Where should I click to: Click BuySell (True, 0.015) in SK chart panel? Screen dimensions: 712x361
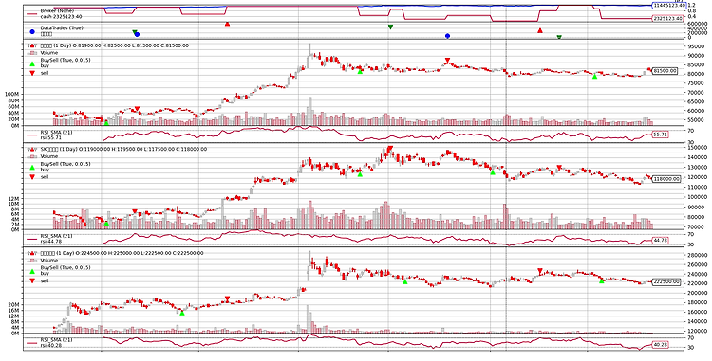pyautogui.click(x=66, y=164)
